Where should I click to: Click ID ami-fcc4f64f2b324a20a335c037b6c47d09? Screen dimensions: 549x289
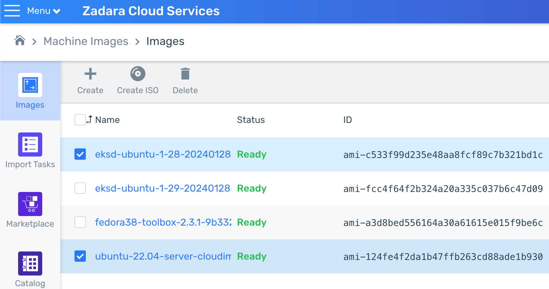point(443,189)
